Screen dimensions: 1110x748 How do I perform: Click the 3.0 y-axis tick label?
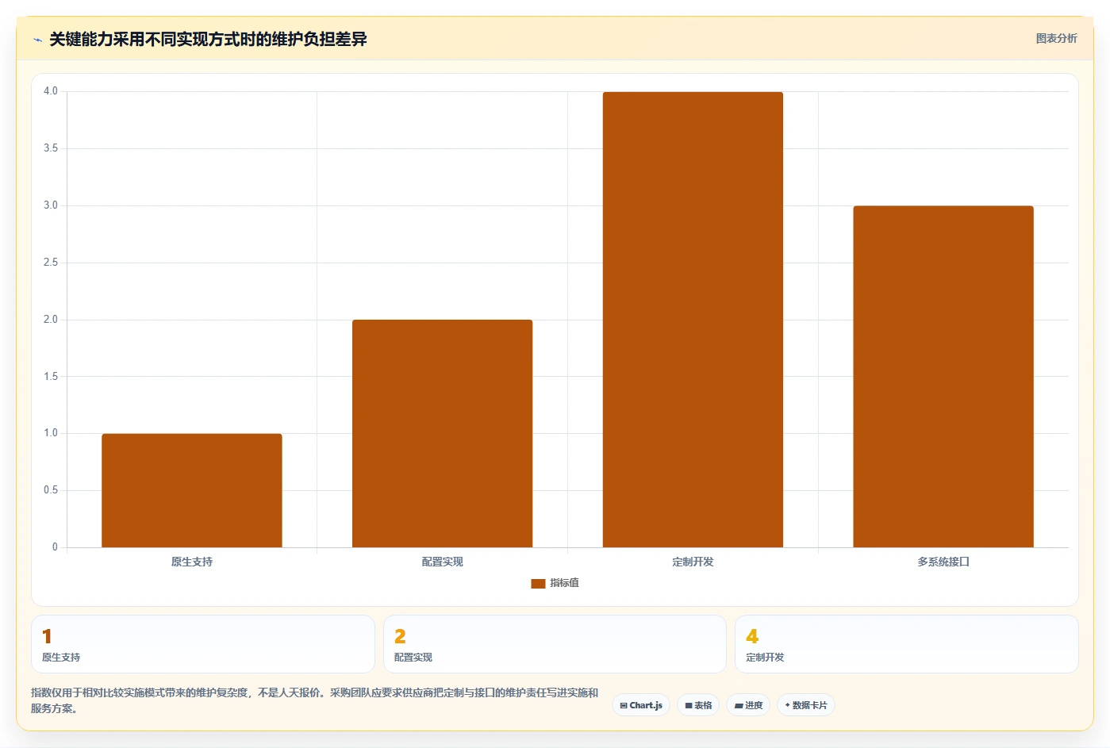tap(51, 205)
